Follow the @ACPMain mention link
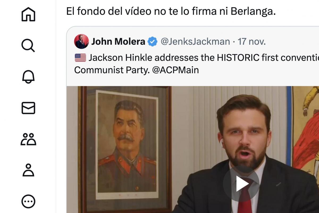Image resolution: width=319 pixels, height=213 pixels. pyautogui.click(x=176, y=70)
